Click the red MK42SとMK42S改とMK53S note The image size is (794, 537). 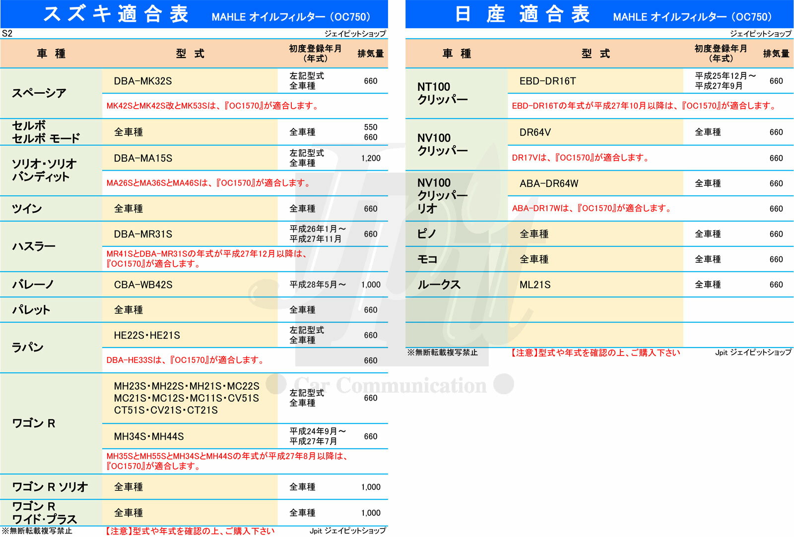[x=213, y=106]
